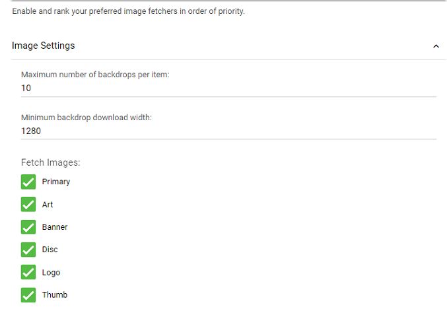The image size is (447, 311).
Task: Click the 'Minimum backdrop download width' label
Action: (x=86, y=118)
